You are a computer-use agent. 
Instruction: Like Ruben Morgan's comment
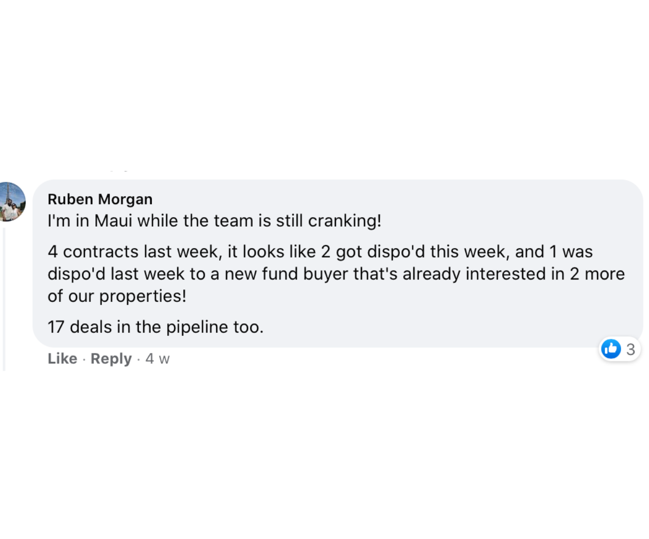point(62,358)
